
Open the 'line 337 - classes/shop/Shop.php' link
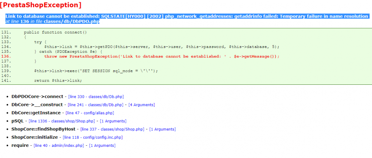point(112,129)
